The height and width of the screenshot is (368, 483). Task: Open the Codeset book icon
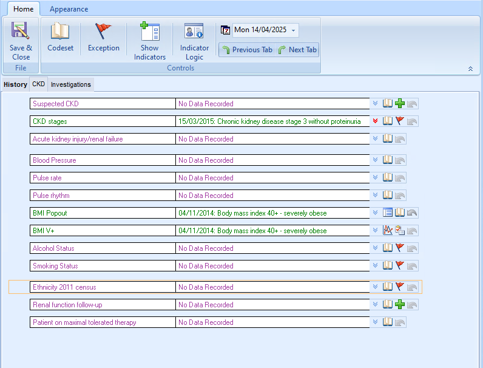pos(60,31)
